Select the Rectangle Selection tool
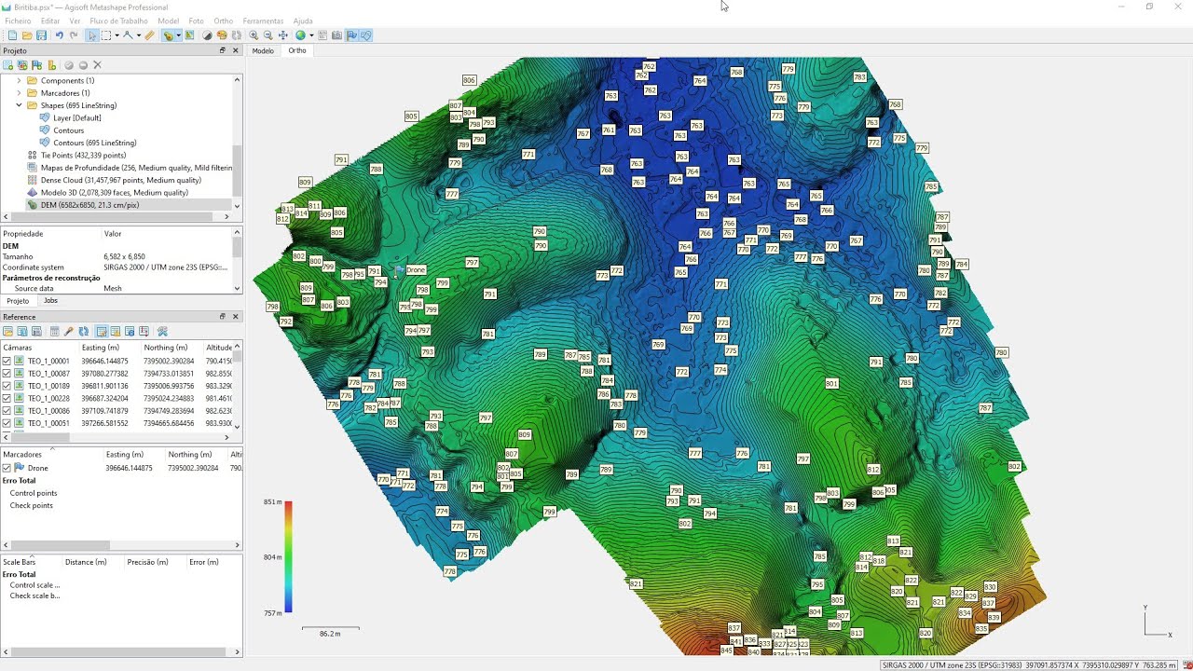 pos(106,35)
